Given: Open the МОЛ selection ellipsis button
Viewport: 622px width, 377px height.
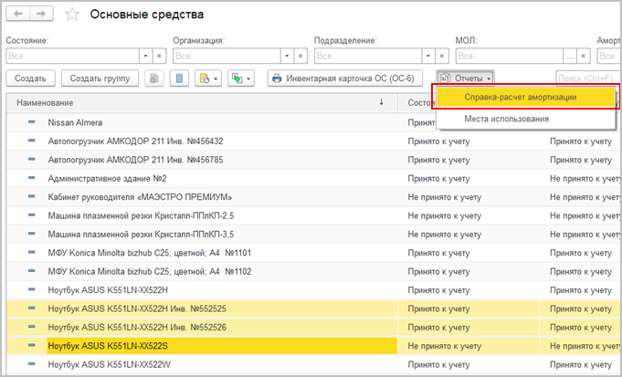Looking at the screenshot, I should [x=570, y=56].
